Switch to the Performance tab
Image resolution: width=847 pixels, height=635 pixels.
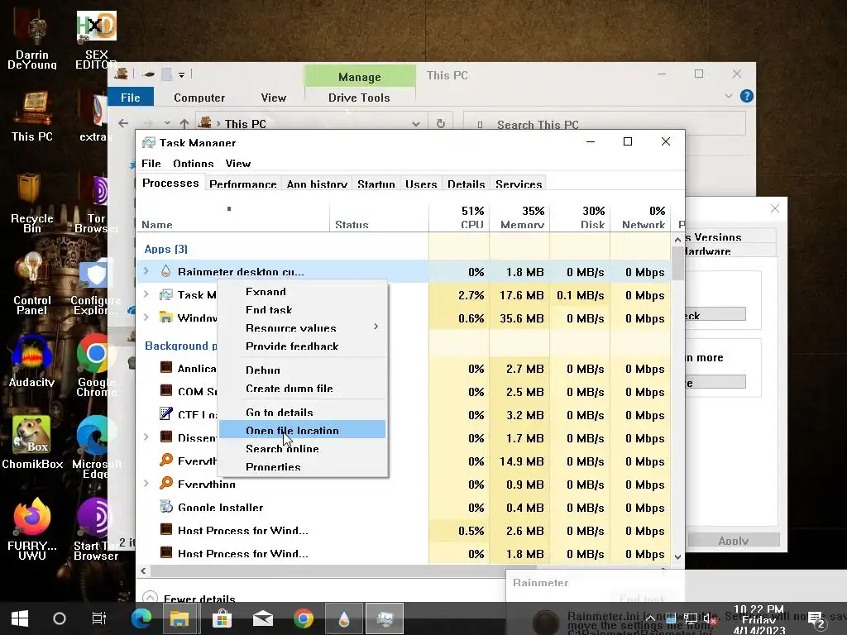[x=243, y=184]
